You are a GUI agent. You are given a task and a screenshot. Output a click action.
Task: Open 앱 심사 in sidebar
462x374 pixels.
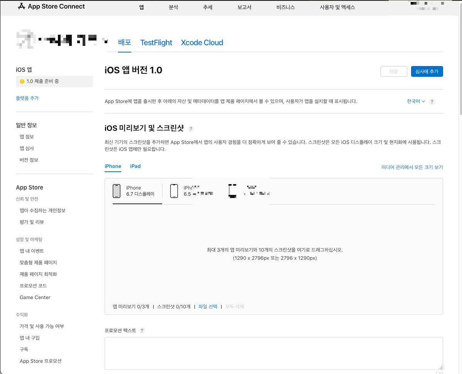pyautogui.click(x=27, y=148)
